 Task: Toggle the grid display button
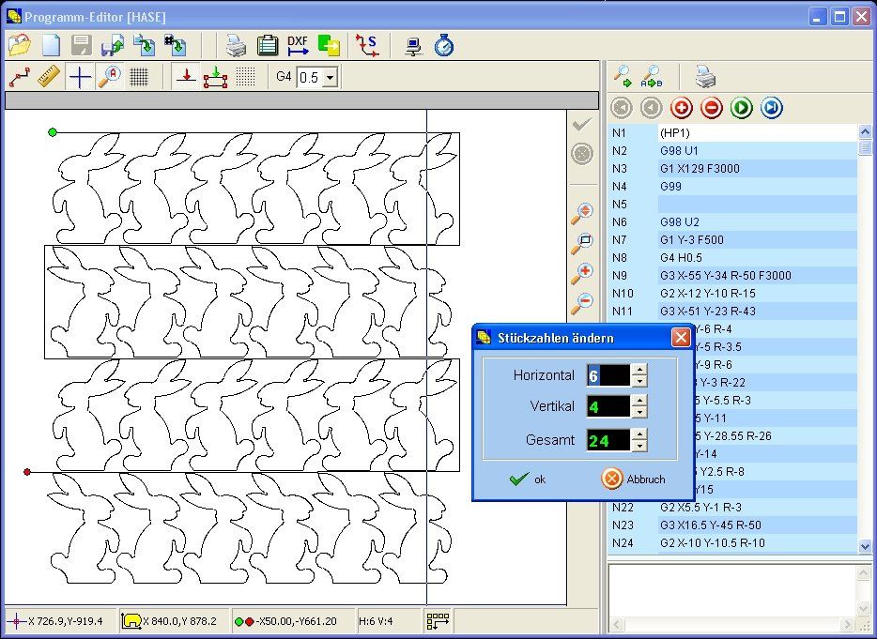(x=139, y=77)
